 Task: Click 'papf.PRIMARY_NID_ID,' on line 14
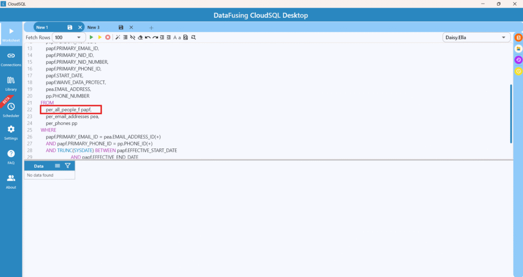pyautogui.click(x=69, y=55)
